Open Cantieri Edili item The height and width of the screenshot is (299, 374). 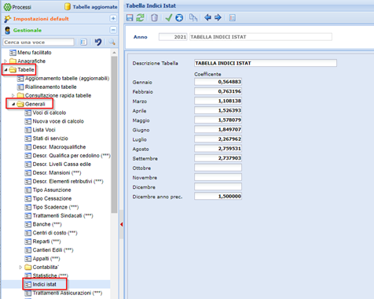point(49,250)
